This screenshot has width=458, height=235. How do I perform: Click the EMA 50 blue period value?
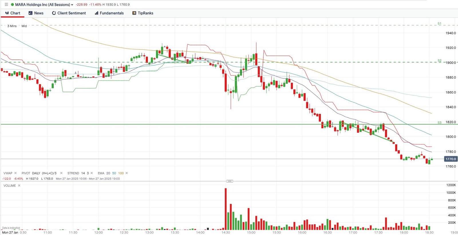(114, 173)
